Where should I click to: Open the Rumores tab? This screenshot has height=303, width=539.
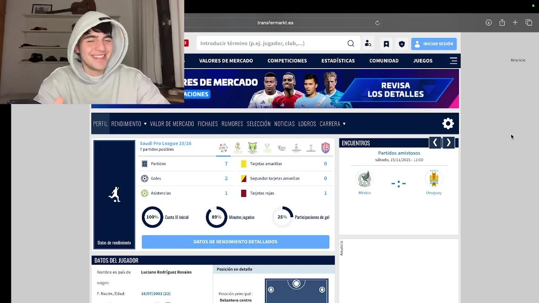(x=232, y=124)
